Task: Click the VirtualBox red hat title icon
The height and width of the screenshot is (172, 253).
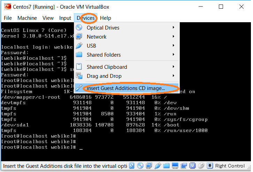Action: coord(8,7)
